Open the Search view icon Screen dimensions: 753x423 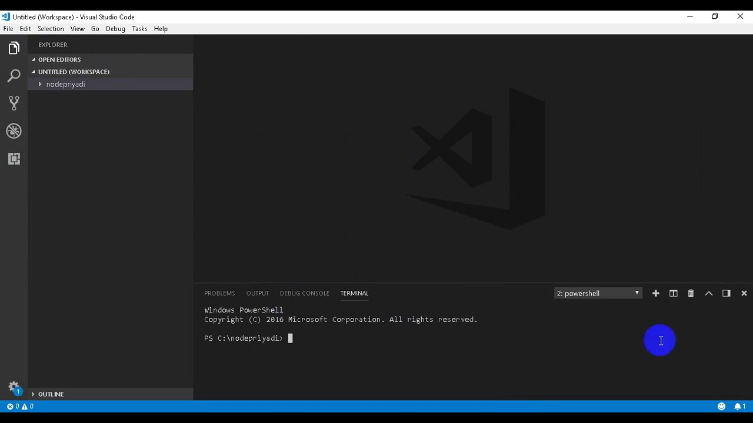point(14,76)
